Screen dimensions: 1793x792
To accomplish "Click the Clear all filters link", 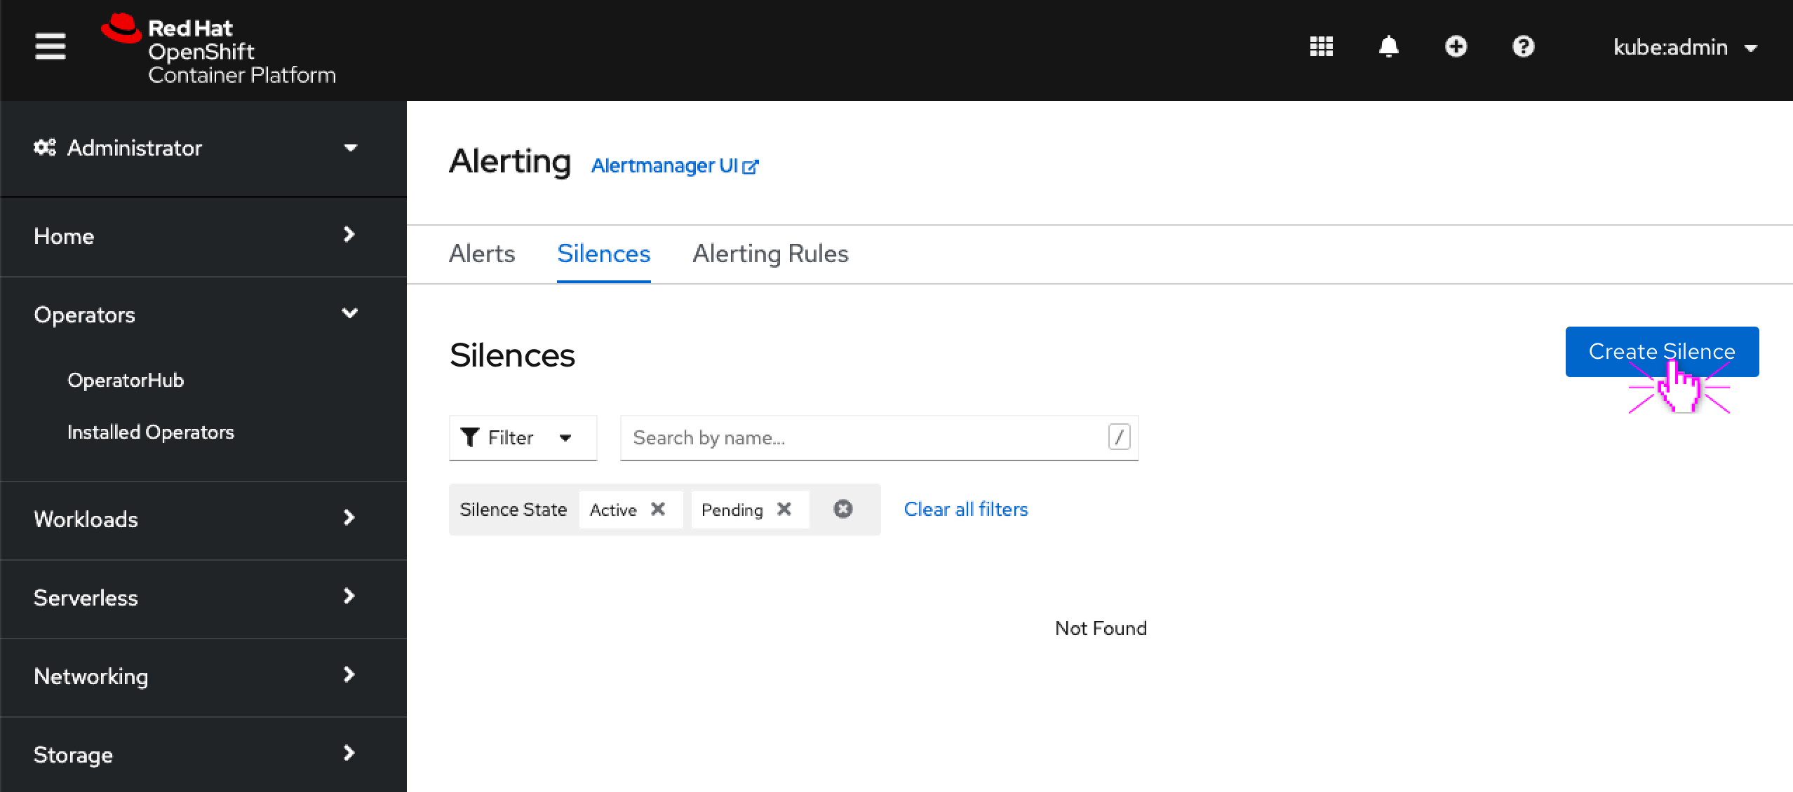I will pos(966,509).
